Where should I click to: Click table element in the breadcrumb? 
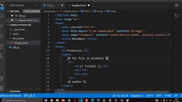coord(113,11)
